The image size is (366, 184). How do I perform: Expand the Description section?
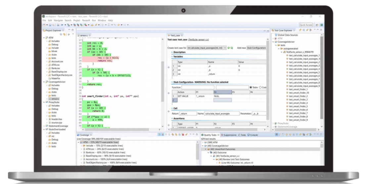pyautogui.click(x=172, y=52)
